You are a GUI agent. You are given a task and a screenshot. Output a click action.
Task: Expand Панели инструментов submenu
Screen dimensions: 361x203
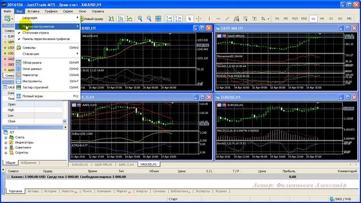[47, 27]
